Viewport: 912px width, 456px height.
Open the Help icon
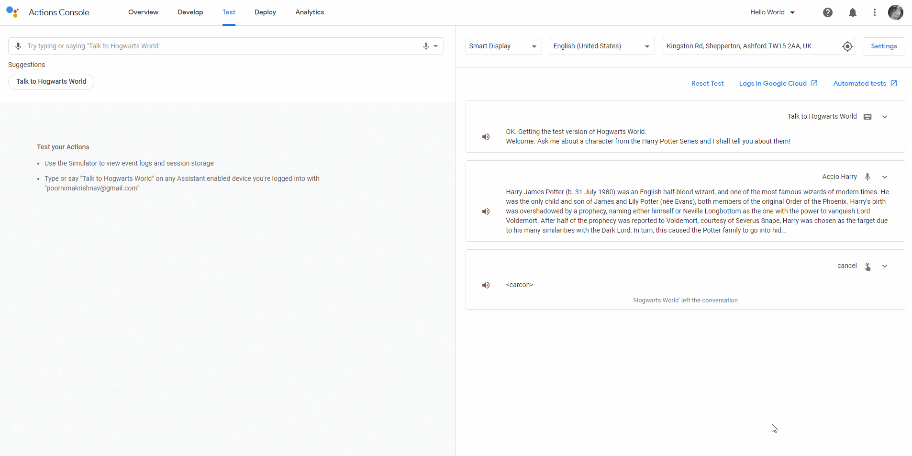click(x=828, y=12)
